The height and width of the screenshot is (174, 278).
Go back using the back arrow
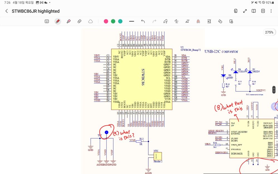(7, 11)
